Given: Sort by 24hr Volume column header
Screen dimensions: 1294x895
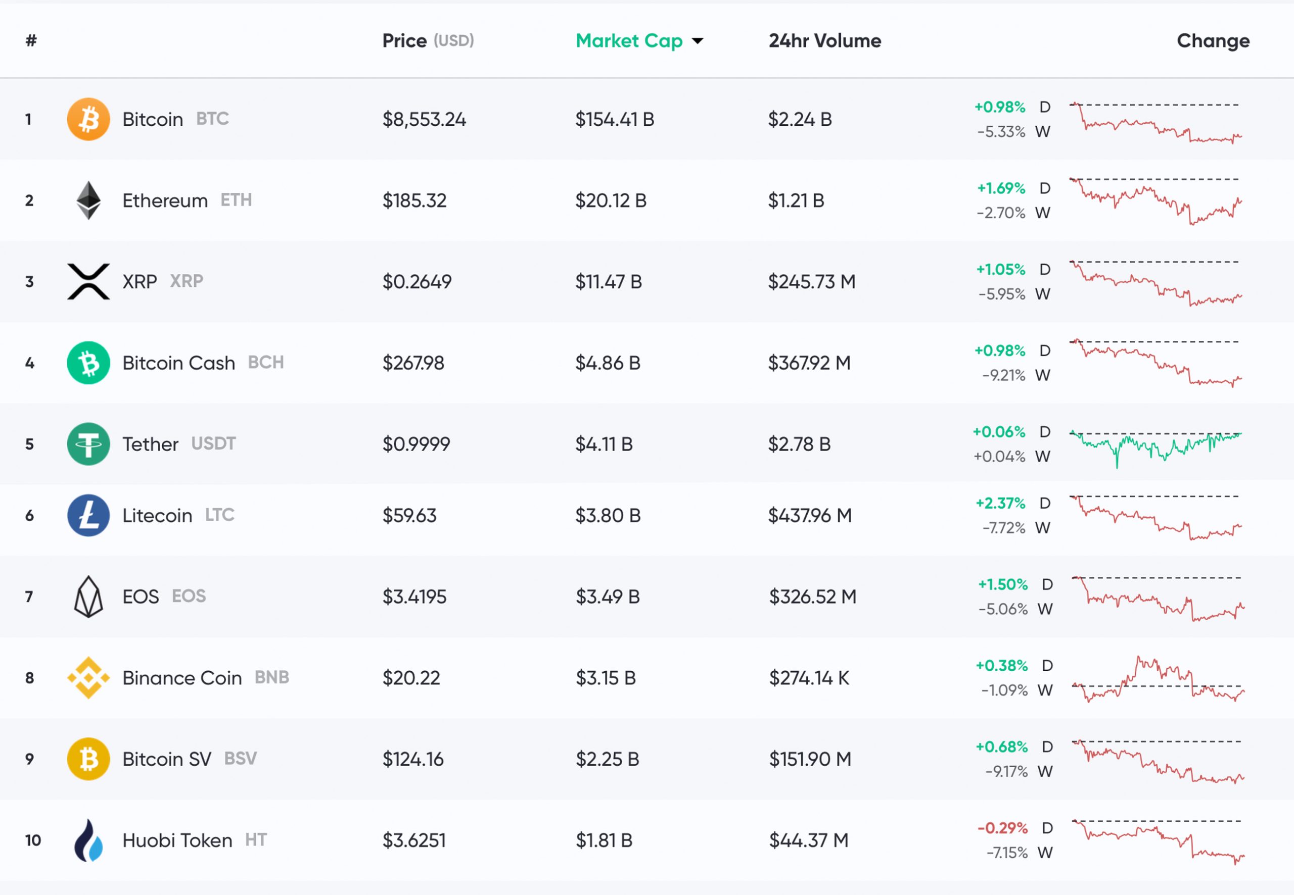Looking at the screenshot, I should [824, 40].
